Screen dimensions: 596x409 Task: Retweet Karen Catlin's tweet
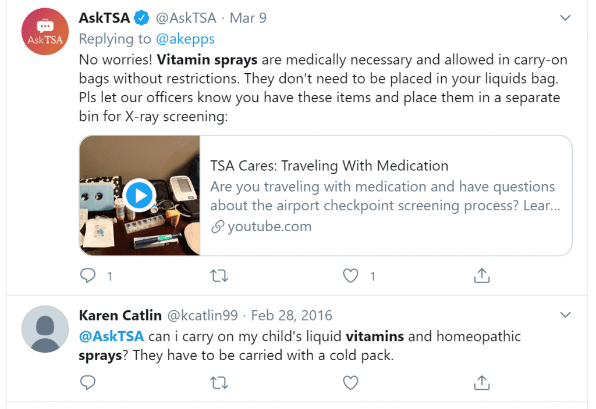(x=219, y=382)
